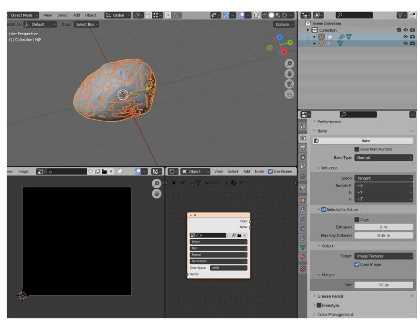The height and width of the screenshot is (322, 420).
Task: Click the camera view icon in the viewport
Action: [289, 83]
